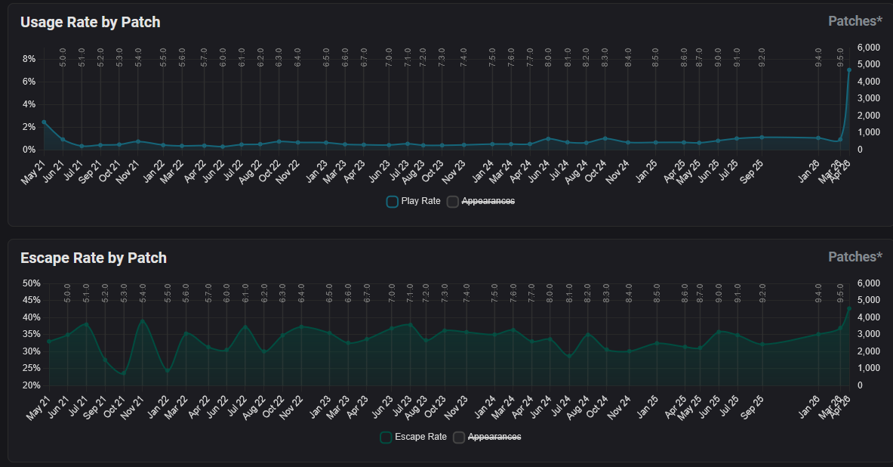Select the Oct 21 escape rate low point
The image size is (893, 467).
pos(124,373)
